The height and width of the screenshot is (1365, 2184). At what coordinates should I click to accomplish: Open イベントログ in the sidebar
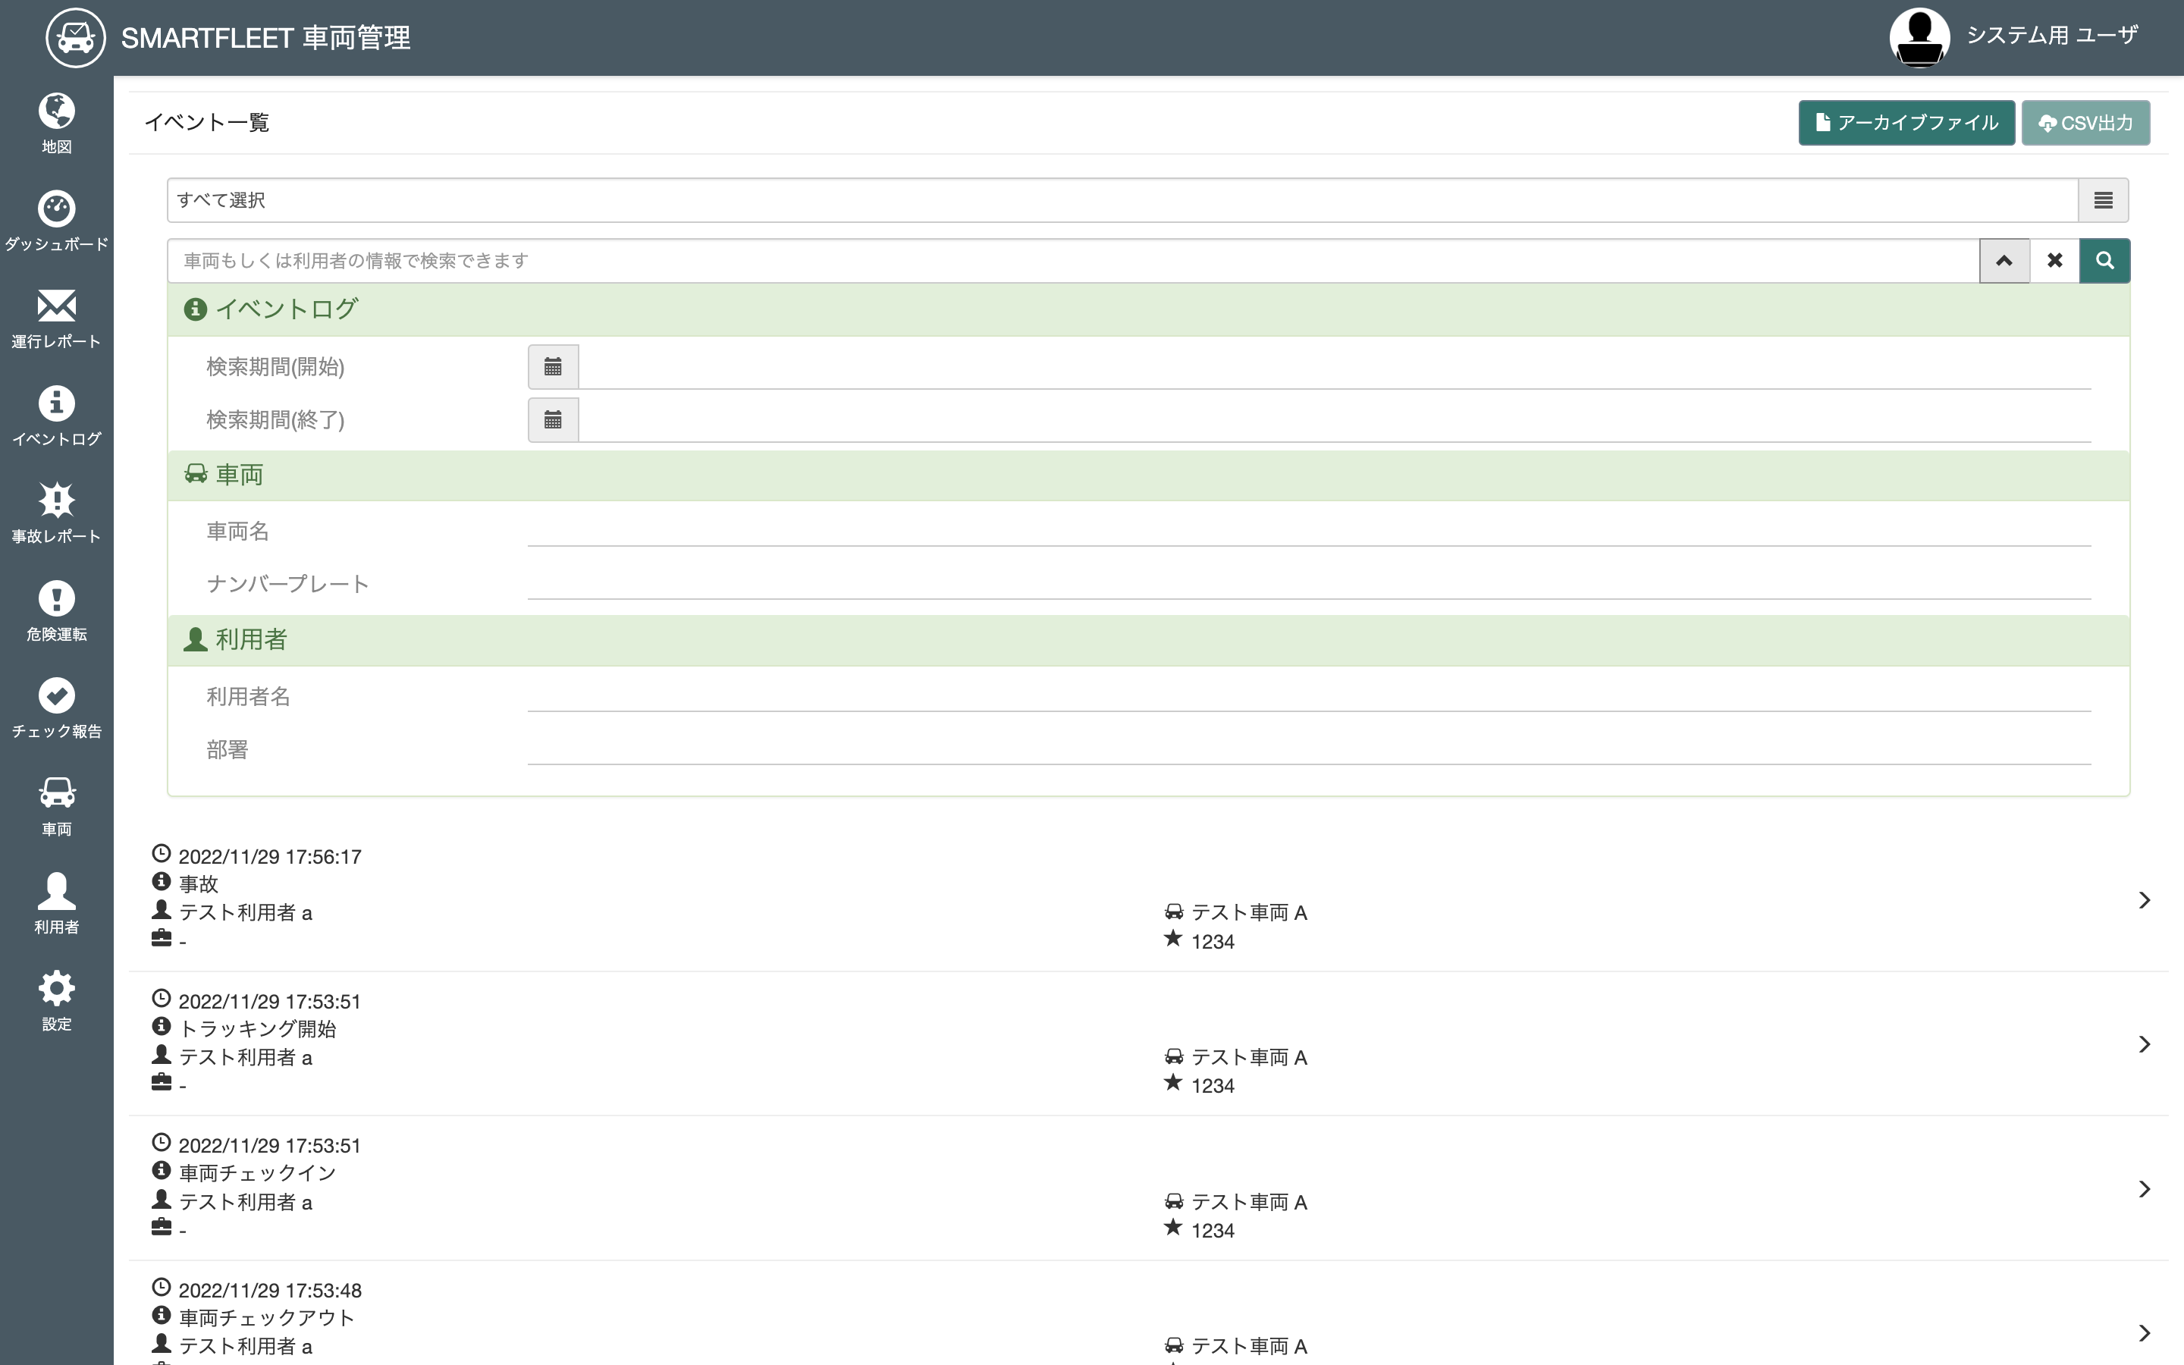point(56,416)
